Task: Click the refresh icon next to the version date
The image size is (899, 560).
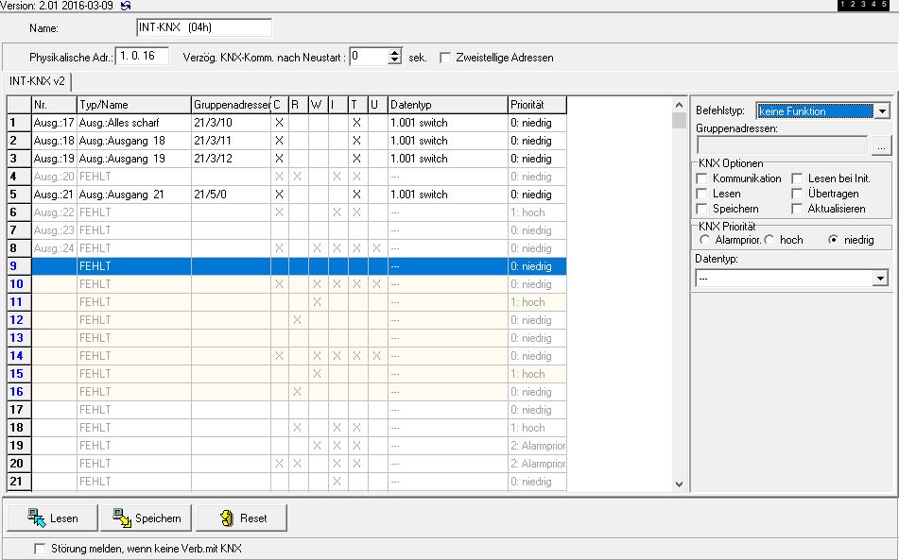Action: point(126,6)
